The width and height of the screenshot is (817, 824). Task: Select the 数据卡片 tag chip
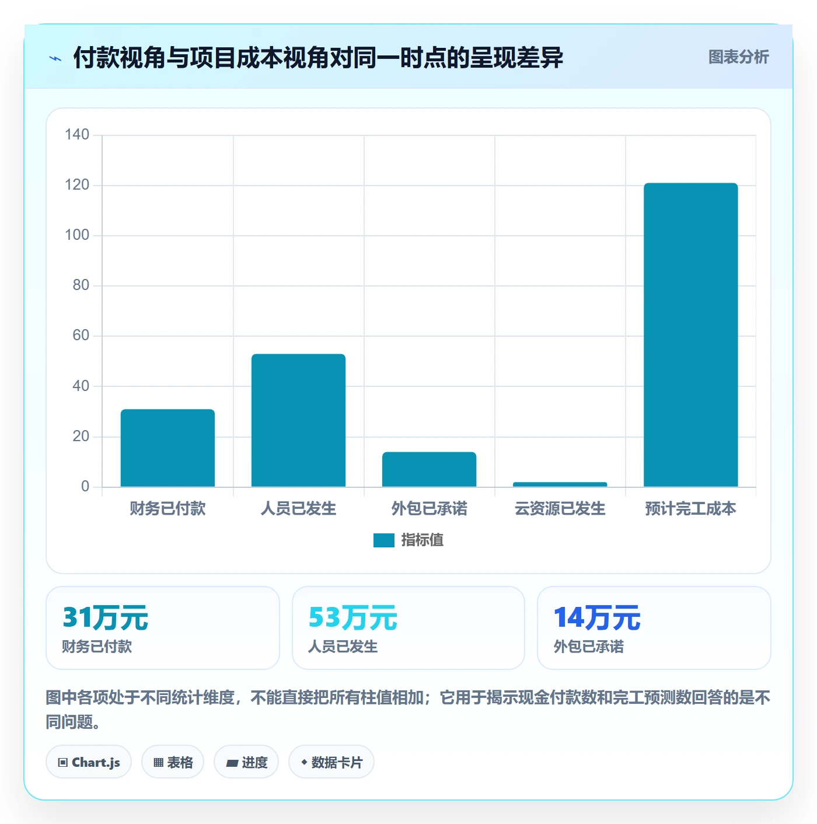[x=331, y=762]
